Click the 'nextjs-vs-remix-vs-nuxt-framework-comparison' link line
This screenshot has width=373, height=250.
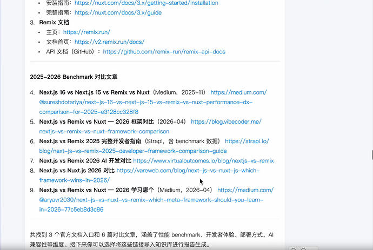pos(104,131)
